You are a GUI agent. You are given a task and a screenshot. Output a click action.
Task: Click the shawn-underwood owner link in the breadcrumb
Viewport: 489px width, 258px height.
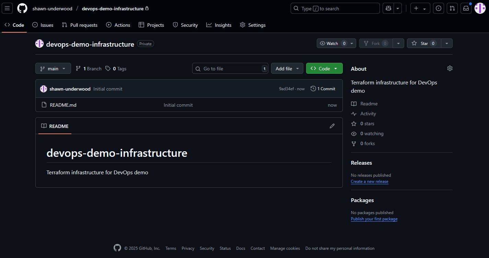tap(53, 9)
